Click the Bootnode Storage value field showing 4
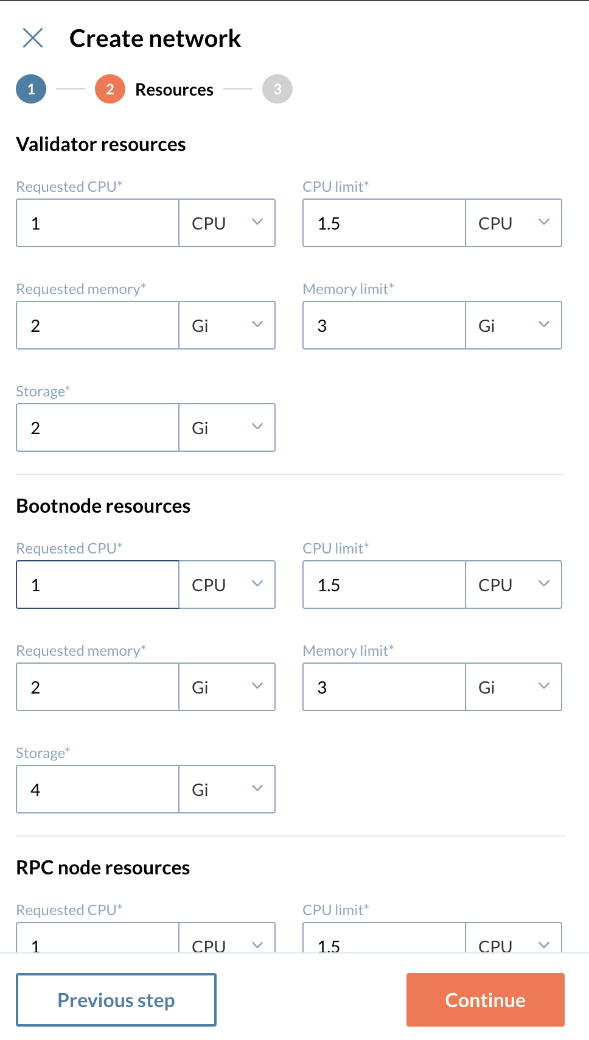 [x=97, y=789]
